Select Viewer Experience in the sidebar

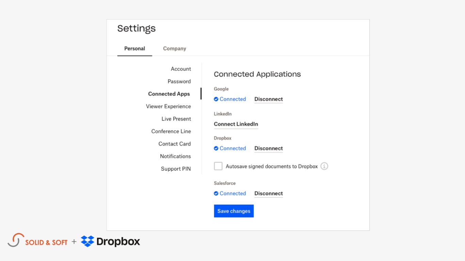point(169,106)
